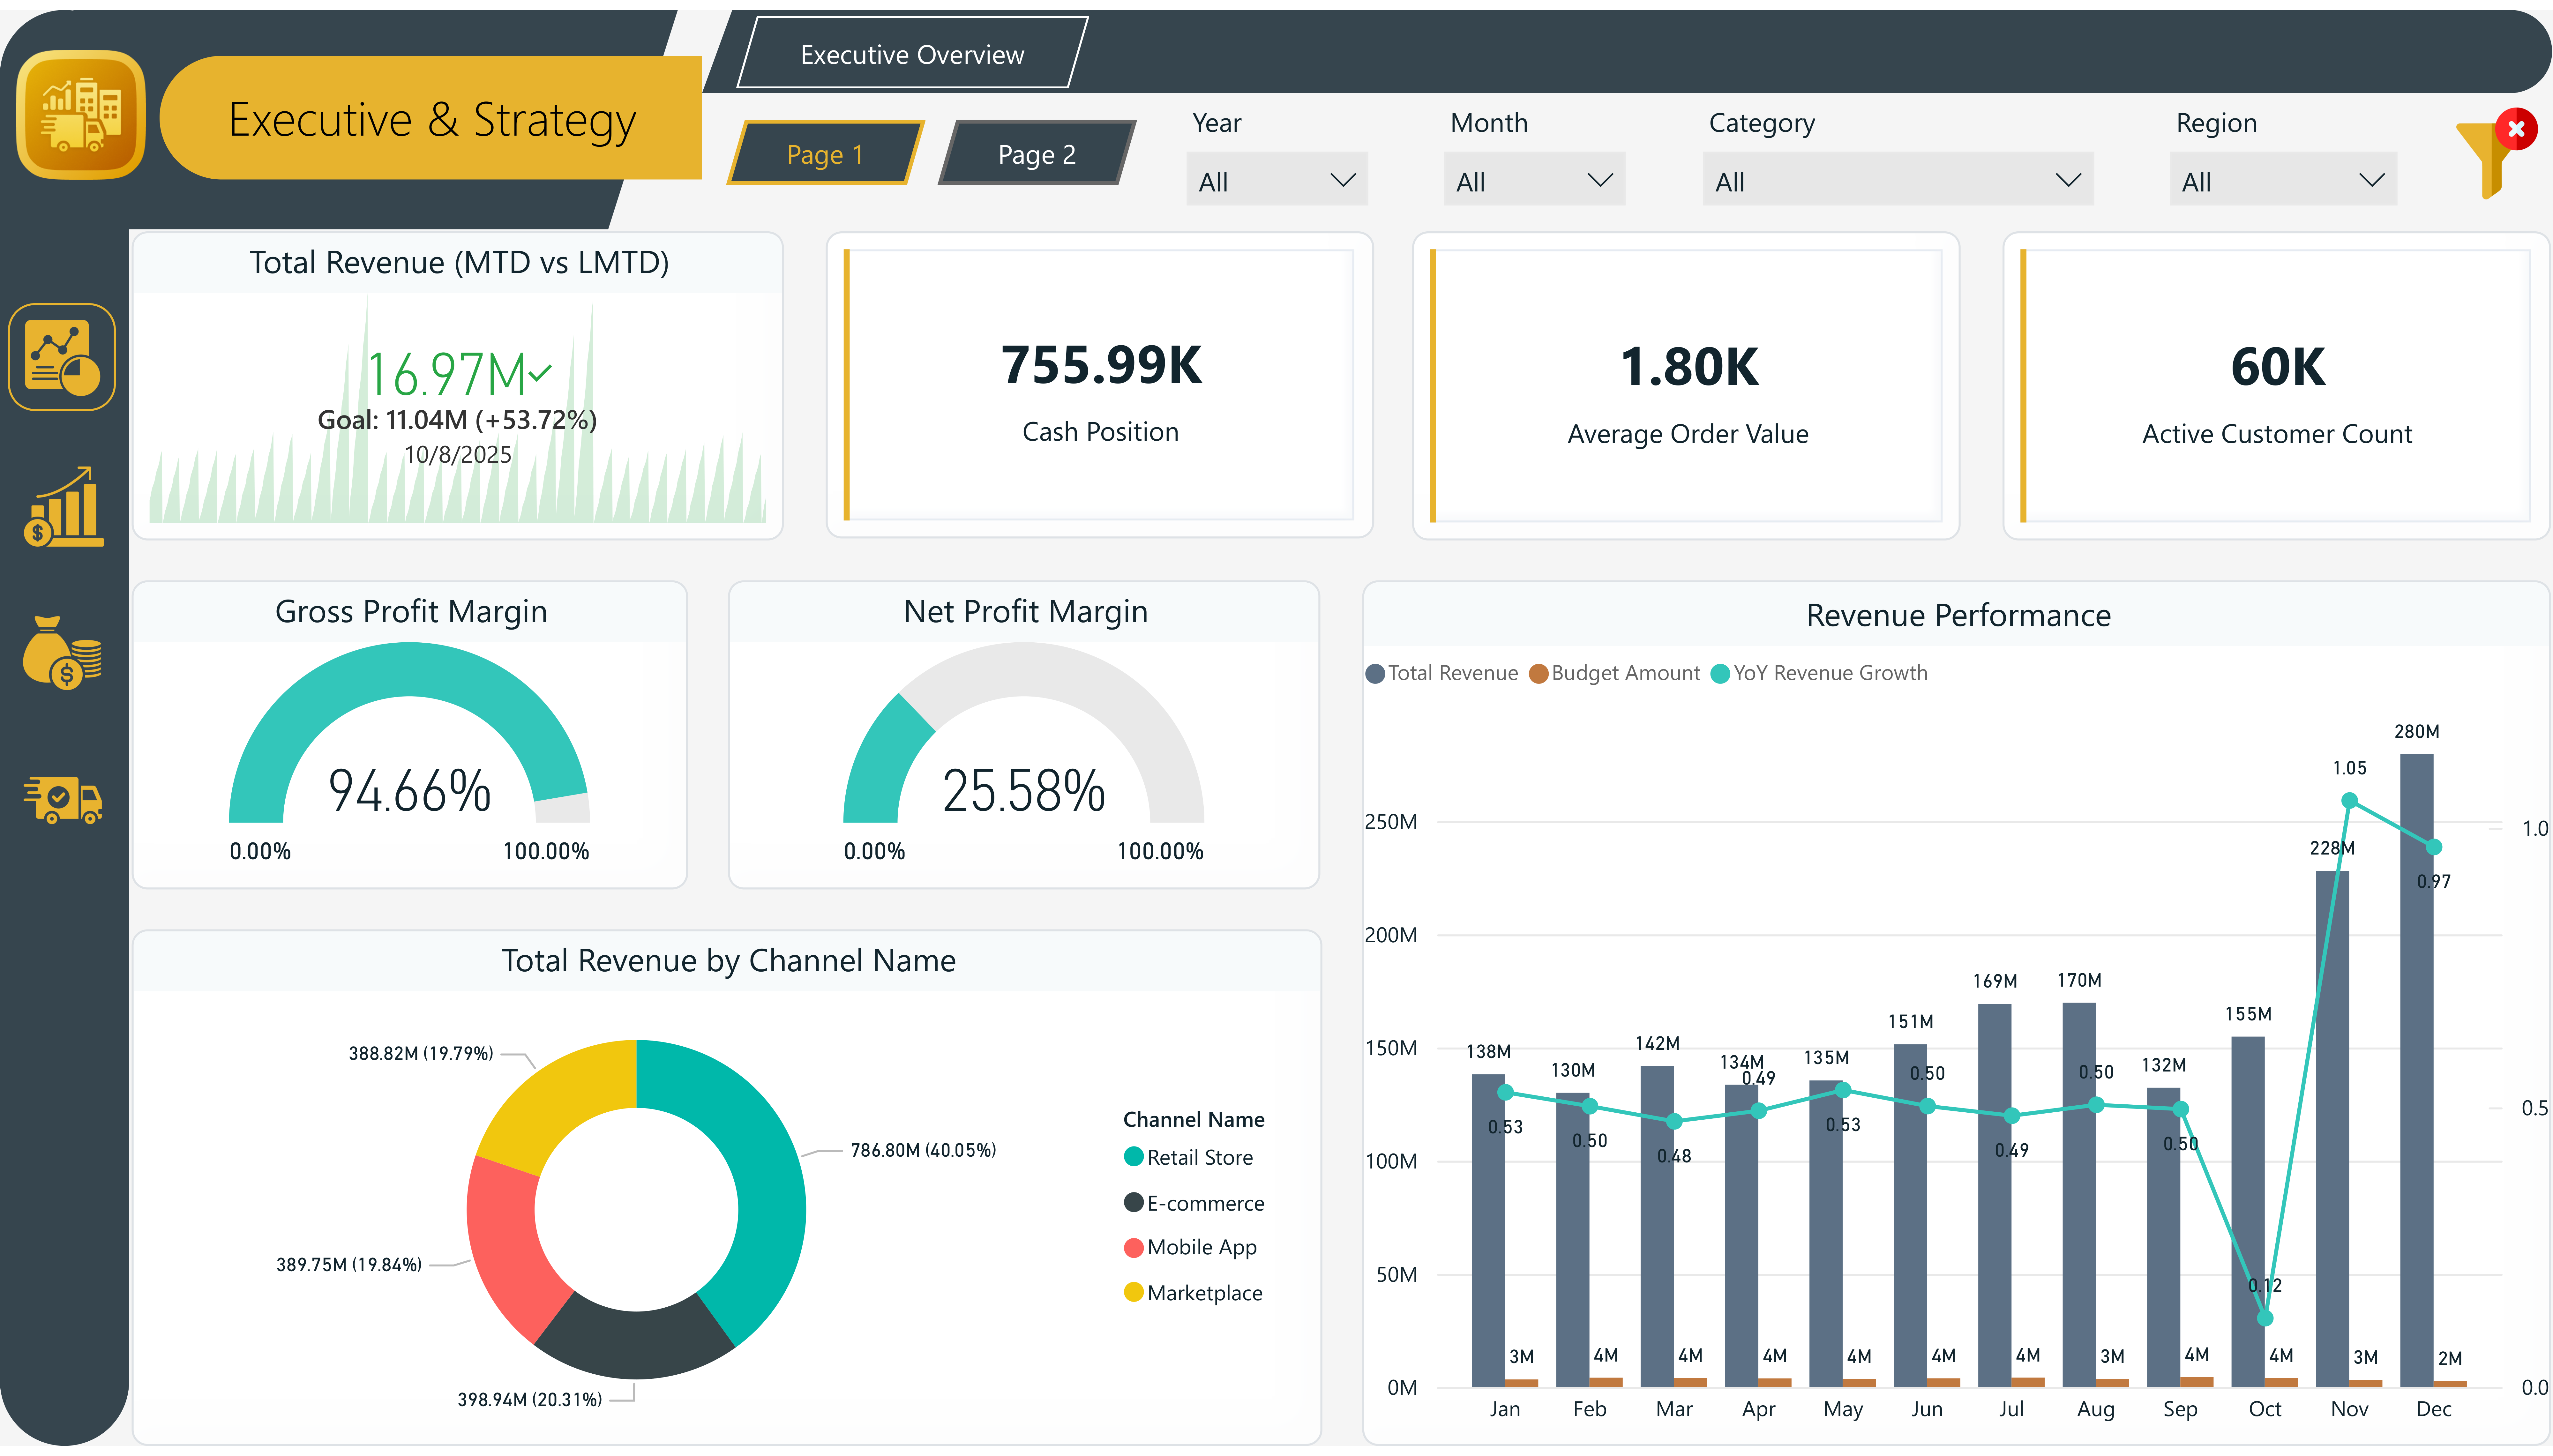Open the analytics overview sidebar icon
The width and height of the screenshot is (2553, 1456).
62,357
